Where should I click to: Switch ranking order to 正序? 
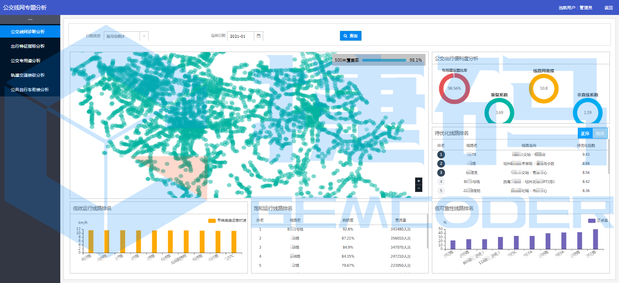point(585,133)
